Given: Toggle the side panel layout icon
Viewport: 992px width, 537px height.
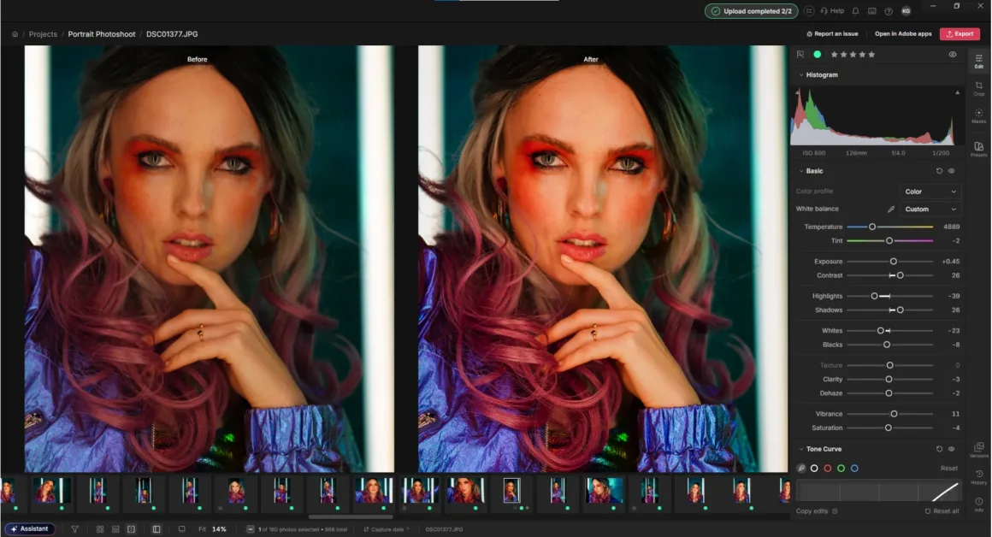Looking at the screenshot, I should pos(156,528).
